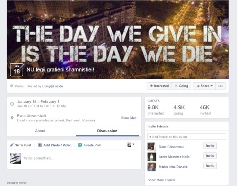Mark yourself as Going to event

tap(181, 86)
